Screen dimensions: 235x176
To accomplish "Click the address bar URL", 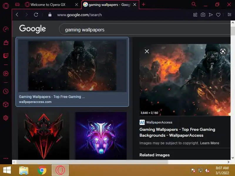I will click(x=79, y=15).
